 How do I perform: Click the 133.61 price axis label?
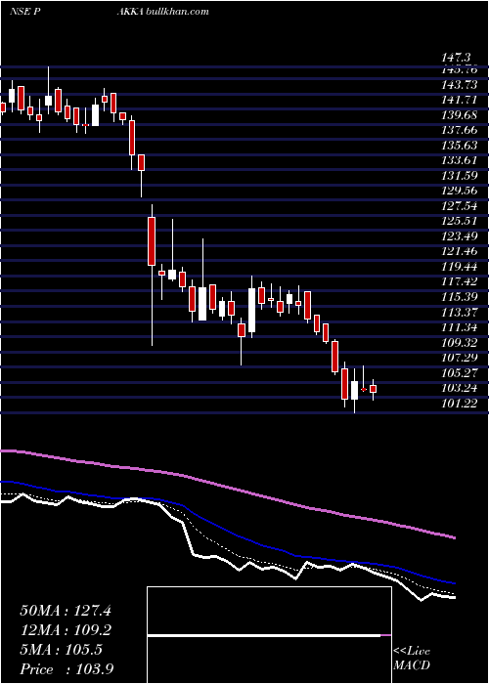coord(459,160)
